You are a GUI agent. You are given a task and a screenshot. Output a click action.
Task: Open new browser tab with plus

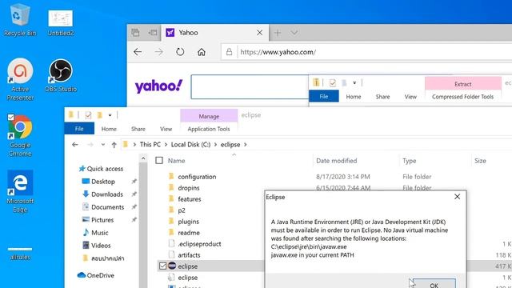click(278, 33)
